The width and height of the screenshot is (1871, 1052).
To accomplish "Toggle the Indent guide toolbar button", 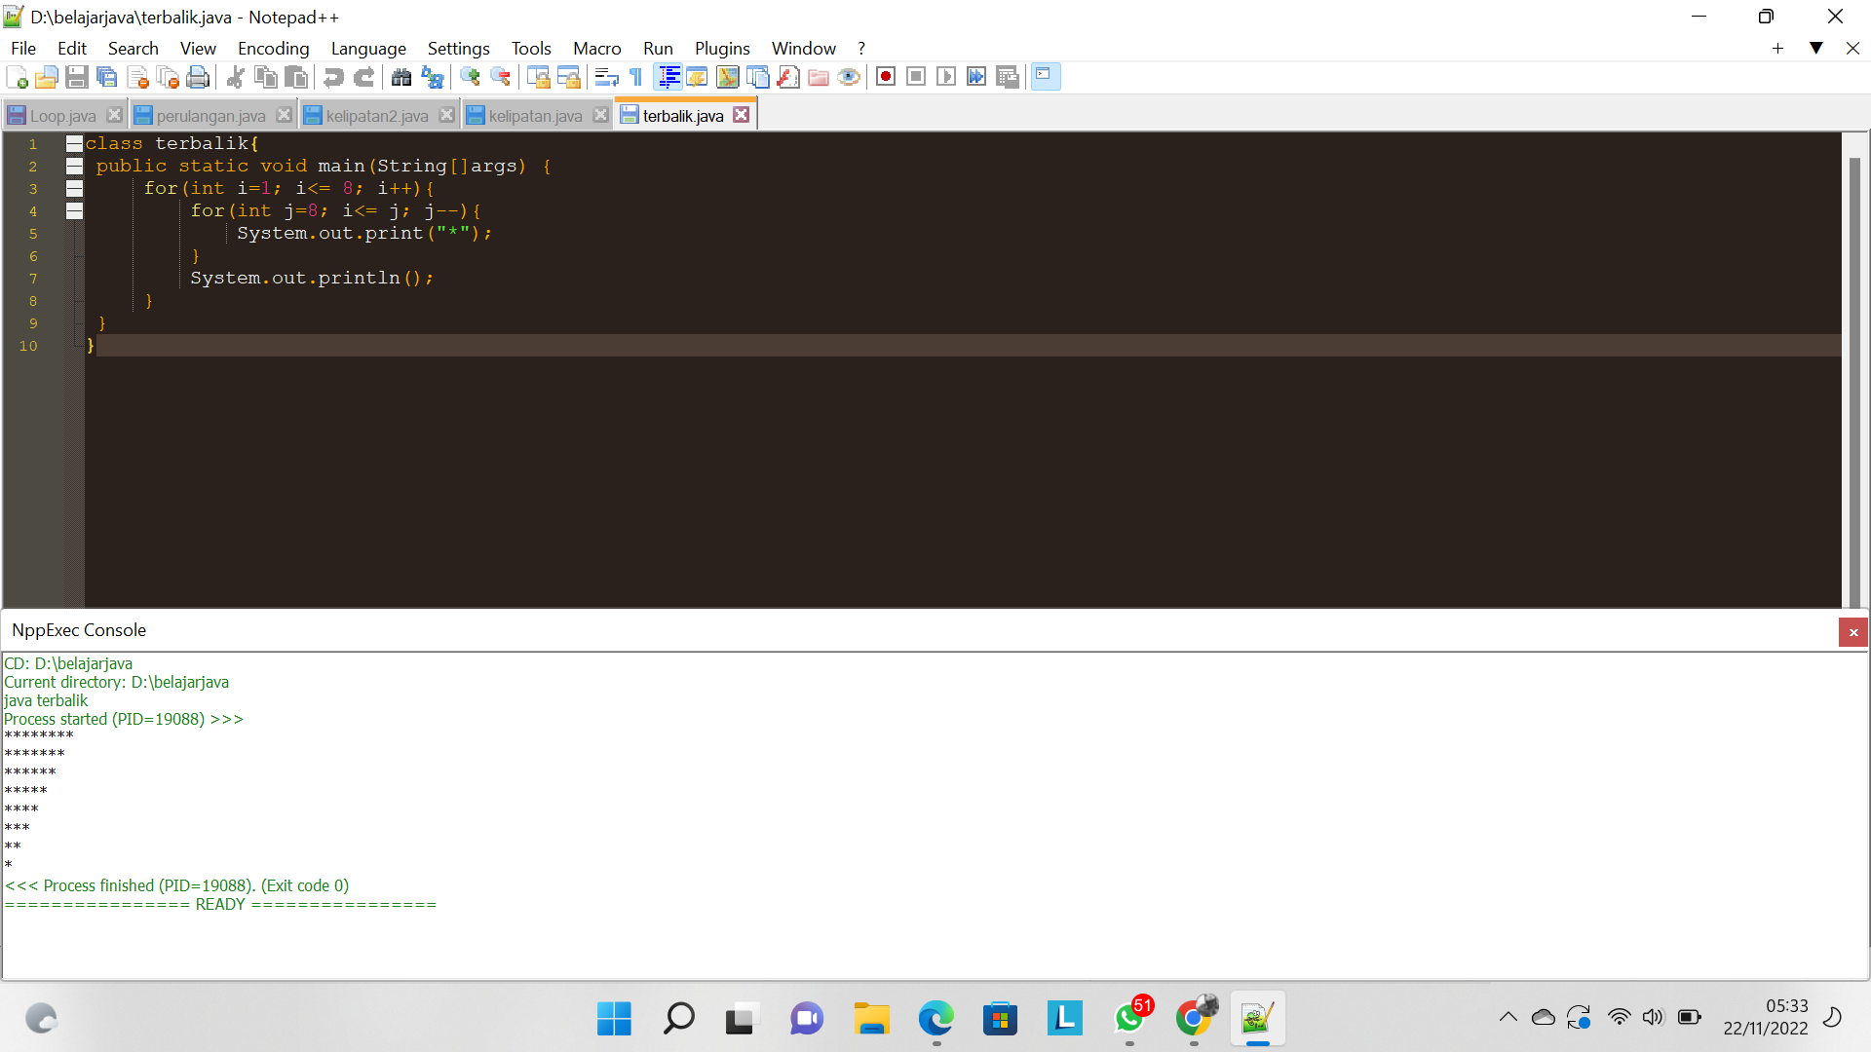I will 668,77.
